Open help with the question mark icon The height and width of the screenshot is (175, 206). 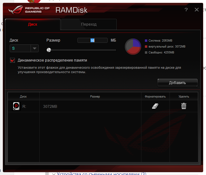click(x=186, y=10)
